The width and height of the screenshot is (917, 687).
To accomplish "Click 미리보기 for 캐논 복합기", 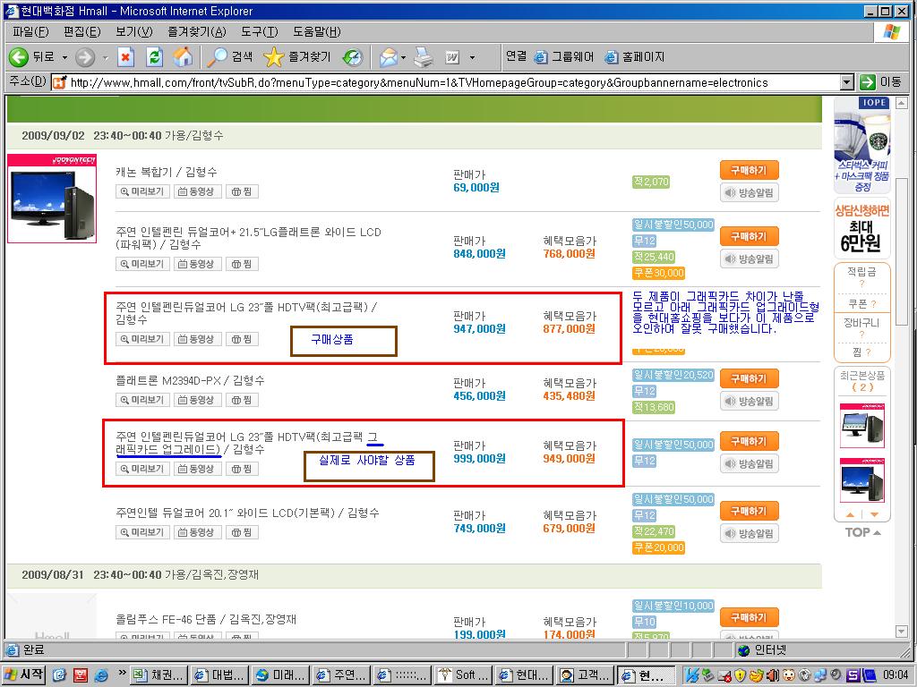I will [142, 191].
